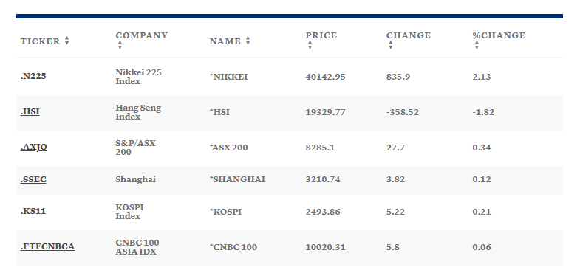Image resolution: width=580 pixels, height=270 pixels.
Task: Open the .SSEC ticker link
Action: point(33,179)
